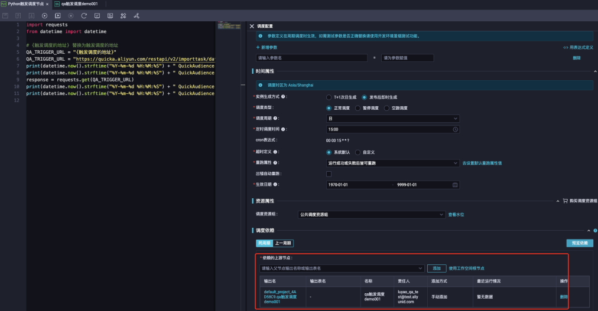Run the script with the circled play icon

pos(45,15)
